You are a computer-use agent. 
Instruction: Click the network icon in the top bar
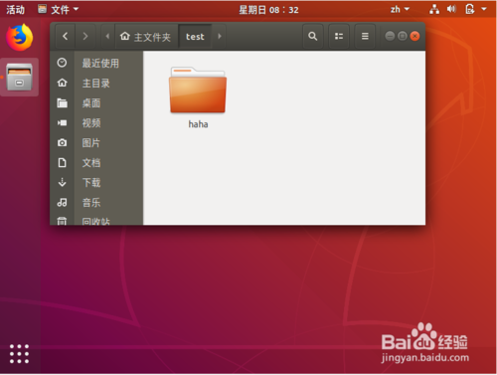pos(434,9)
